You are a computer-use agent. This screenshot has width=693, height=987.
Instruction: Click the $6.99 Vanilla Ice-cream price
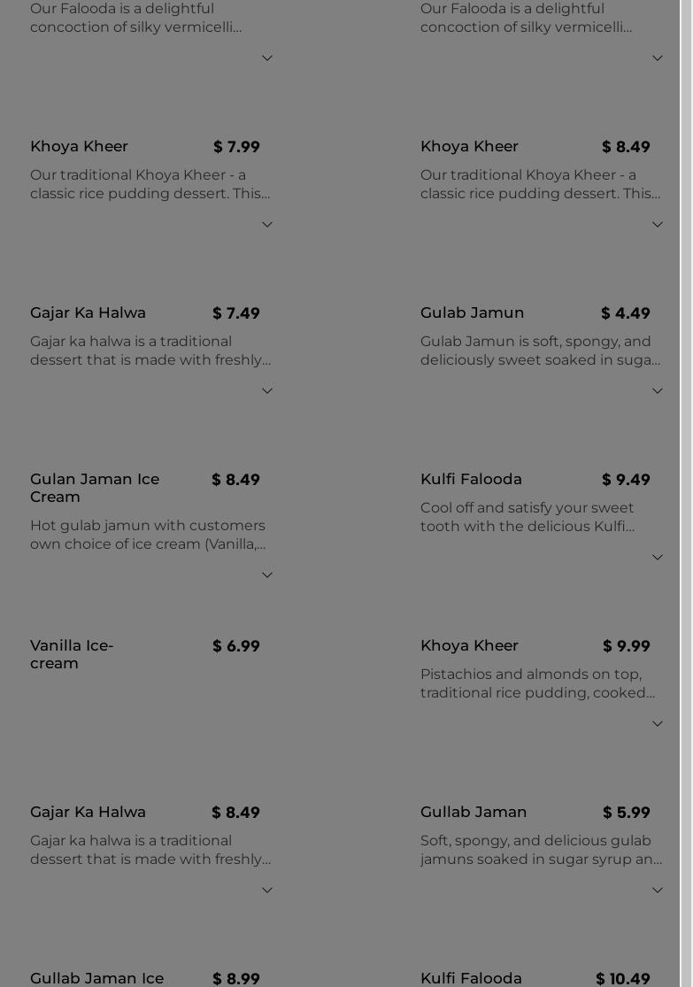click(x=236, y=646)
